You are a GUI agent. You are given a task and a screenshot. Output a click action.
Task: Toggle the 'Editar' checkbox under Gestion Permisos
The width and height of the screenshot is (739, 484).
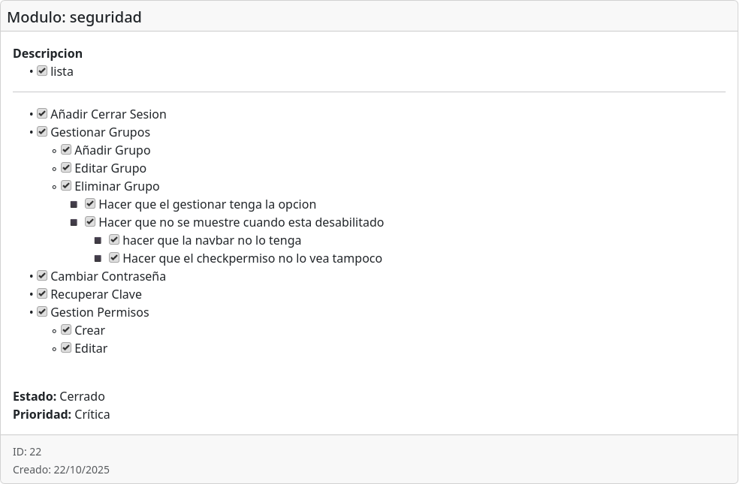pos(66,348)
